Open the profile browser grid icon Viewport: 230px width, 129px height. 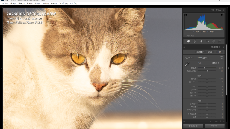point(221,57)
